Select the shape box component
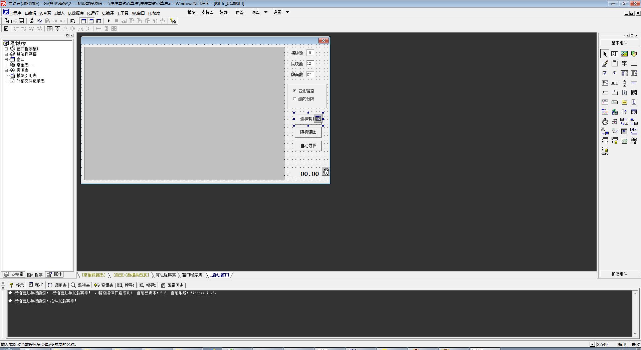This screenshot has width=641, height=350. pos(634,54)
